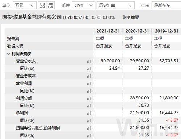
Task: Click the 营业利润 row label
Action: tap(24, 83)
